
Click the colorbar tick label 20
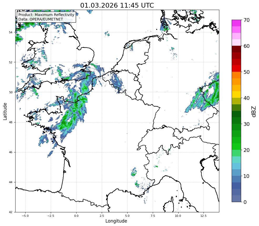click(246, 150)
